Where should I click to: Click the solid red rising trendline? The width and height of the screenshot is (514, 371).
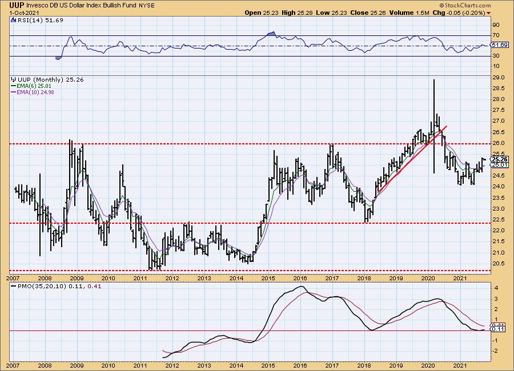[412, 159]
